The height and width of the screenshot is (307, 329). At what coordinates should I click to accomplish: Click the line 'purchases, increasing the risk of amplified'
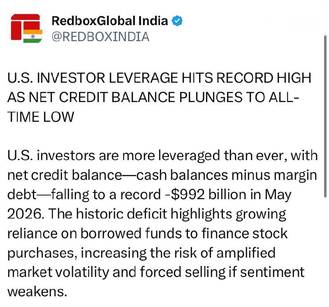[141, 253]
